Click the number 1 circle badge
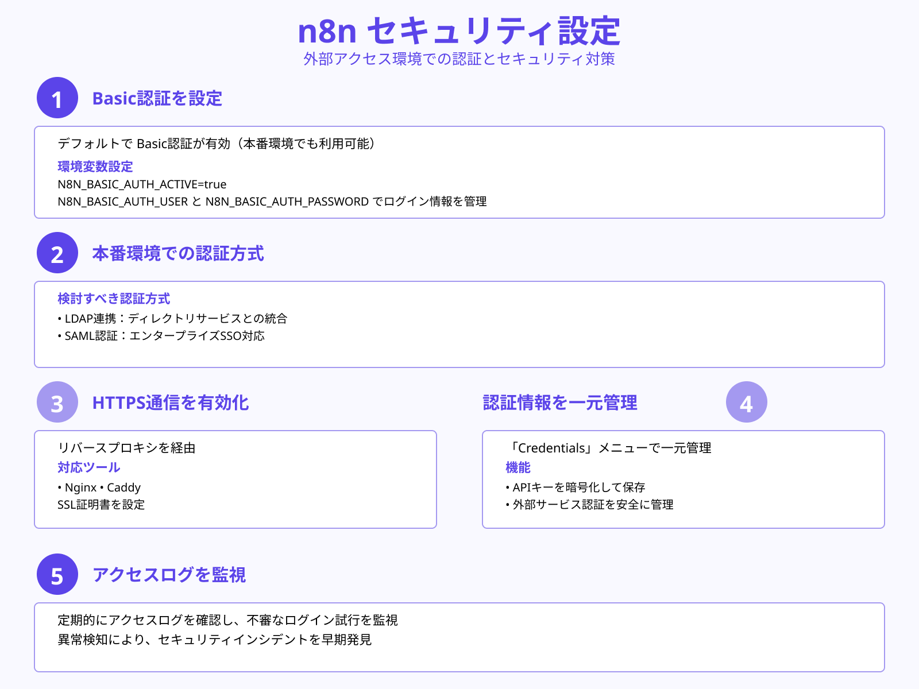The height and width of the screenshot is (689, 919). 57,99
